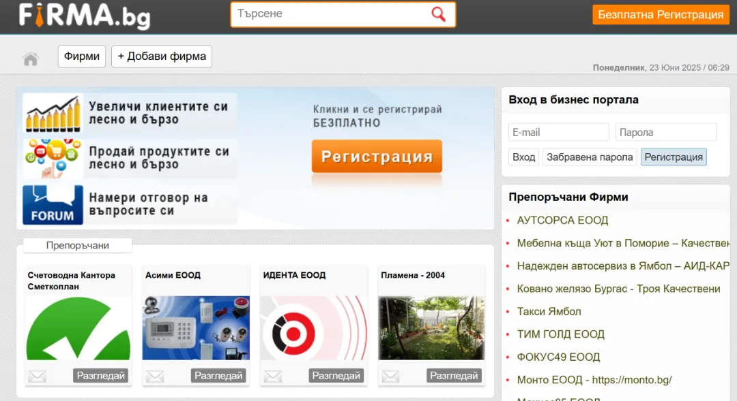The image size is (737, 401).
Task: Click Увеличи клиентите си лесно и бързо
Action: 158,113
